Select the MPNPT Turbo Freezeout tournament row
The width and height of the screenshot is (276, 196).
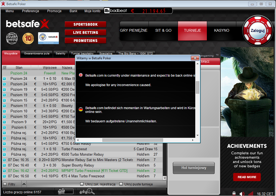[x=82, y=171]
